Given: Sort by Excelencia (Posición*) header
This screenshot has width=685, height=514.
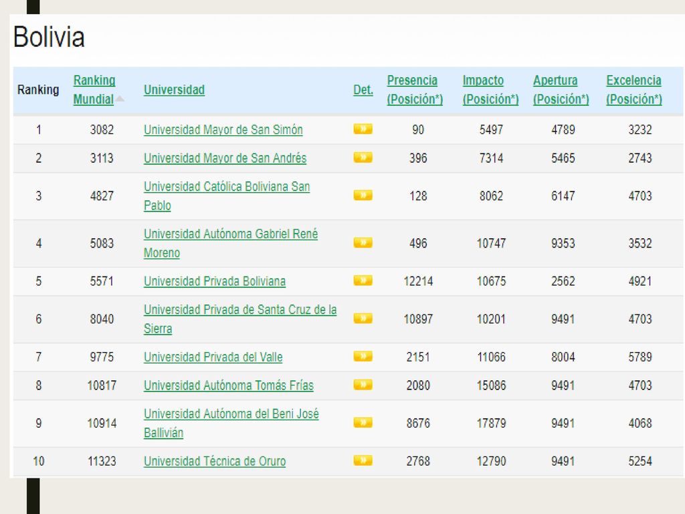Looking at the screenshot, I should [x=634, y=90].
